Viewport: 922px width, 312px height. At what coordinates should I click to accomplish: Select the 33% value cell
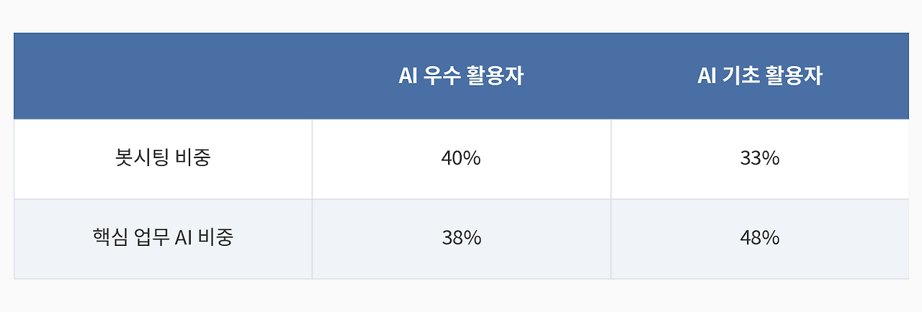tap(760, 159)
